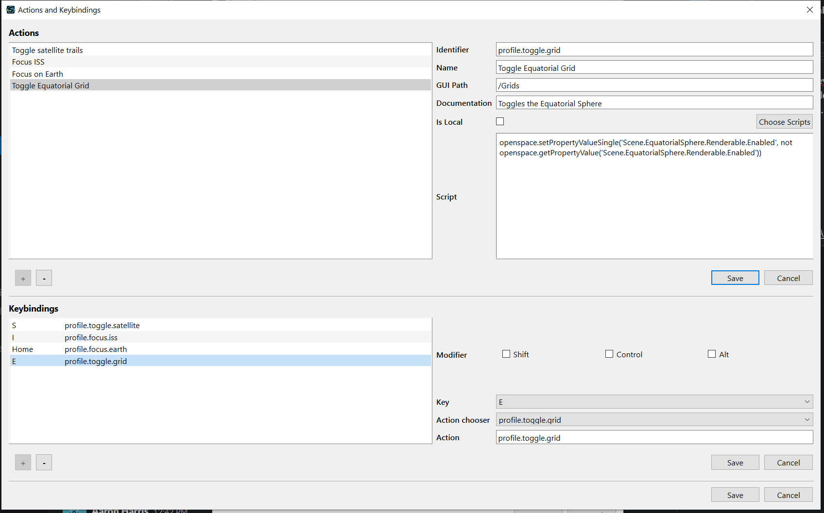Image resolution: width=824 pixels, height=513 pixels.
Task: Open the Key dropdown showing E
Action: (654, 402)
